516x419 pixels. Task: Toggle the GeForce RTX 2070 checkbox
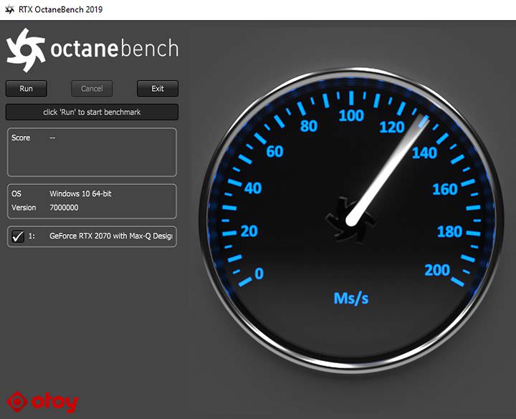coord(18,236)
